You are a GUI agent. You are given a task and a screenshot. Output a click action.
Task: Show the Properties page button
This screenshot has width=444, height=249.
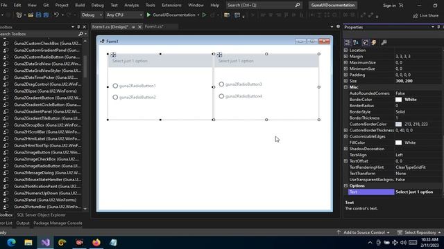coord(366,42)
